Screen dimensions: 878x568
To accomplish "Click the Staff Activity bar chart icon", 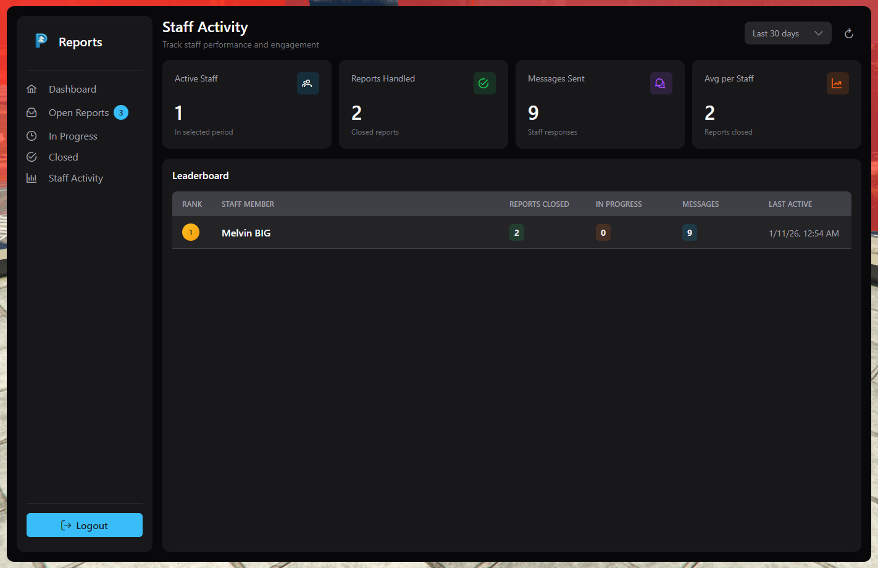I will pos(31,178).
